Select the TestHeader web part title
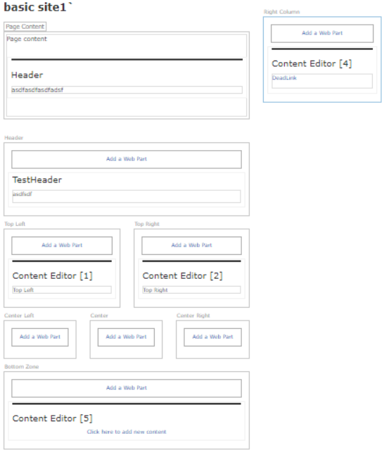This screenshot has height=455, width=389. coord(37,180)
